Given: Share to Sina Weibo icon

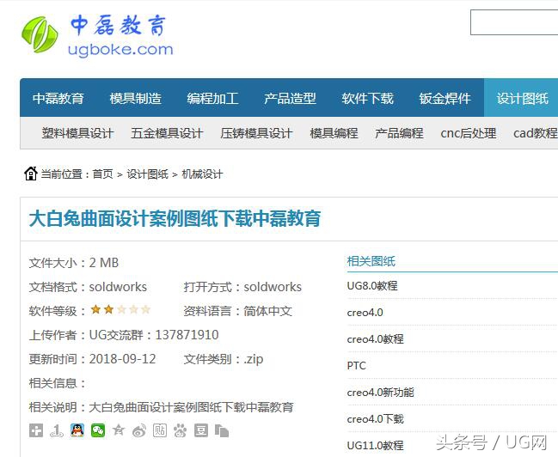Looking at the screenshot, I should 139,430.
